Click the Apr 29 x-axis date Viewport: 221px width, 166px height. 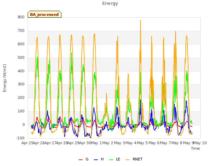(74, 143)
